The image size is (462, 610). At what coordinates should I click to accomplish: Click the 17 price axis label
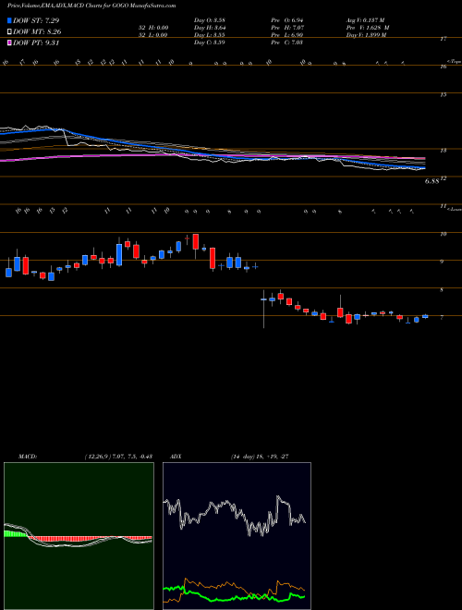(x=444, y=39)
